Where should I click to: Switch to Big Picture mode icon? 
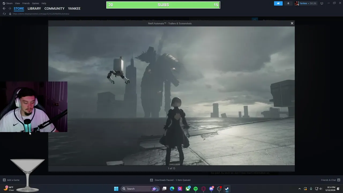point(322,3)
